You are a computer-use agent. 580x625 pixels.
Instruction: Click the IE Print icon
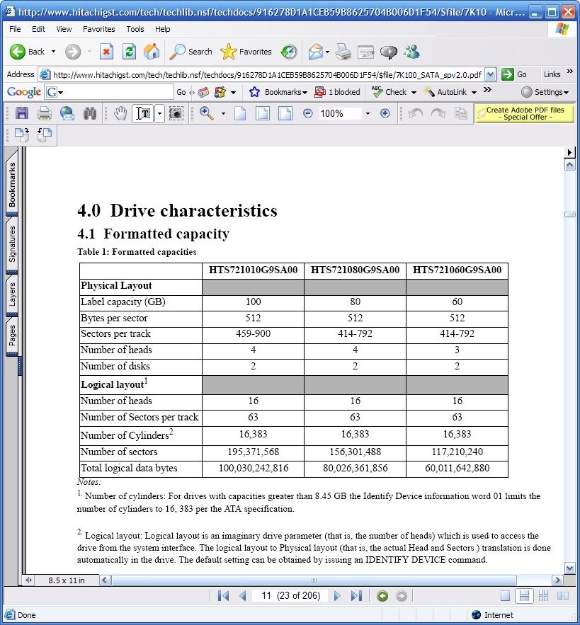point(343,52)
